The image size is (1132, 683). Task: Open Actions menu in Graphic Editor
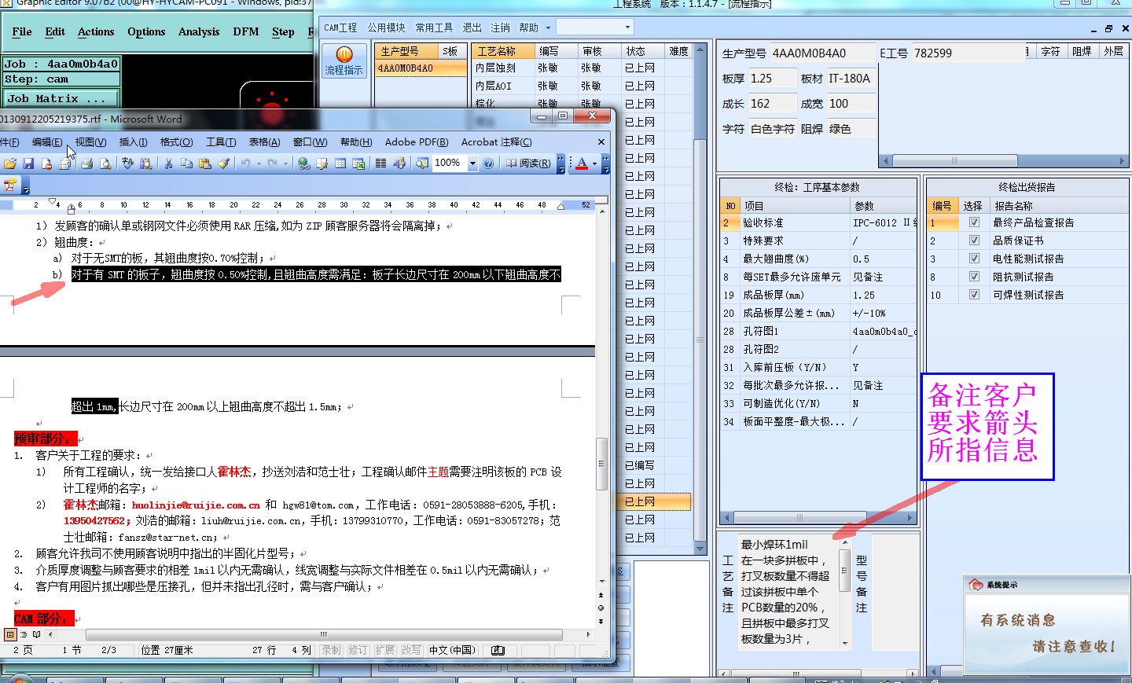(x=96, y=31)
